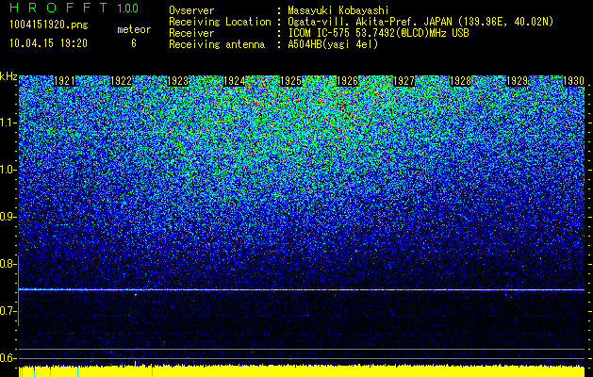Click the 1923 time marker
The height and width of the screenshot is (377, 593).
pyautogui.click(x=178, y=81)
